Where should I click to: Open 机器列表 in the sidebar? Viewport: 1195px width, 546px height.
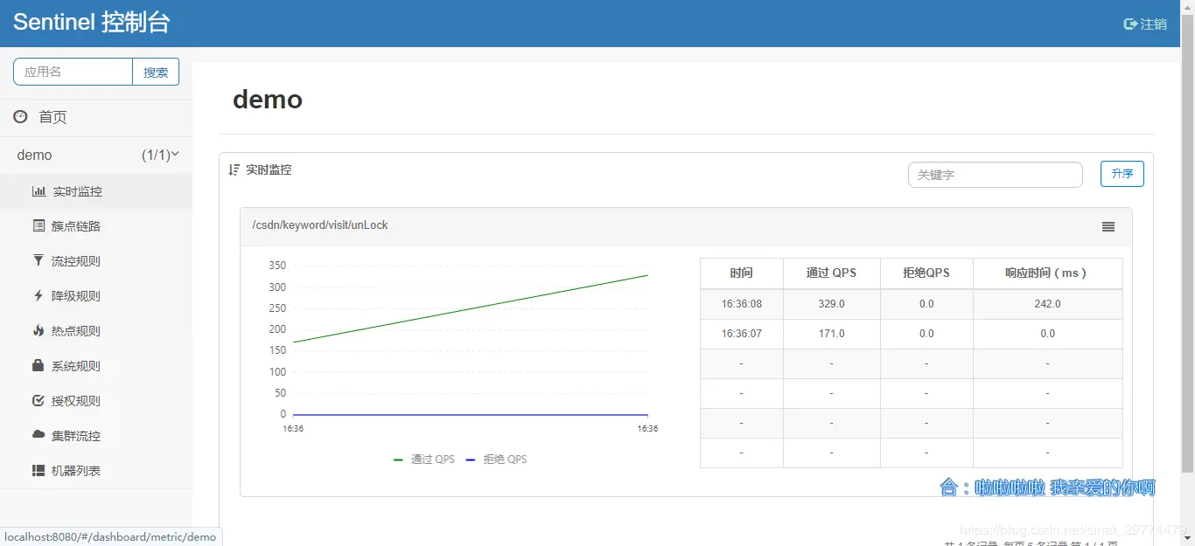96,471
